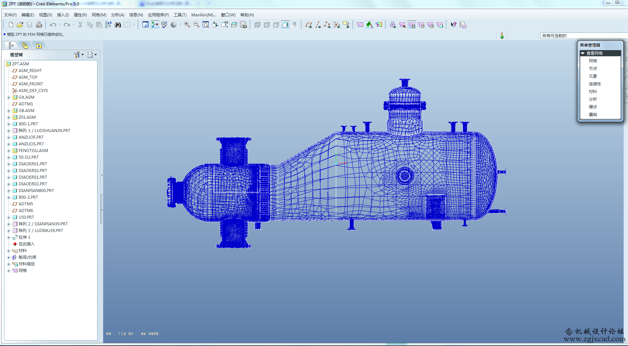Create a new file with the New icon
The image size is (628, 346).
(11, 25)
